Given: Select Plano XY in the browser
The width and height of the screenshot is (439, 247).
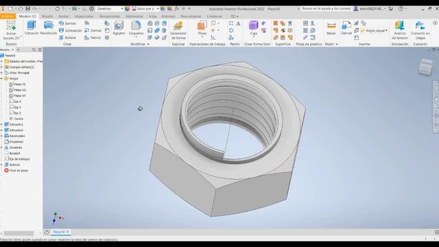Looking at the screenshot, I should pos(17,96).
